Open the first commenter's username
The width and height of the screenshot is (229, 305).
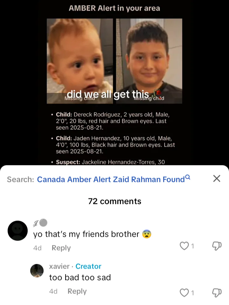point(40,223)
